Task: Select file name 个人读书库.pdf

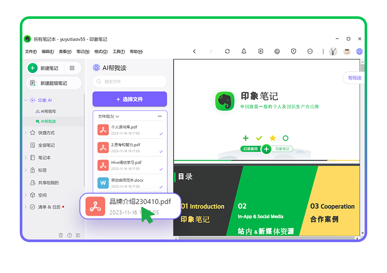Action: click(124, 127)
